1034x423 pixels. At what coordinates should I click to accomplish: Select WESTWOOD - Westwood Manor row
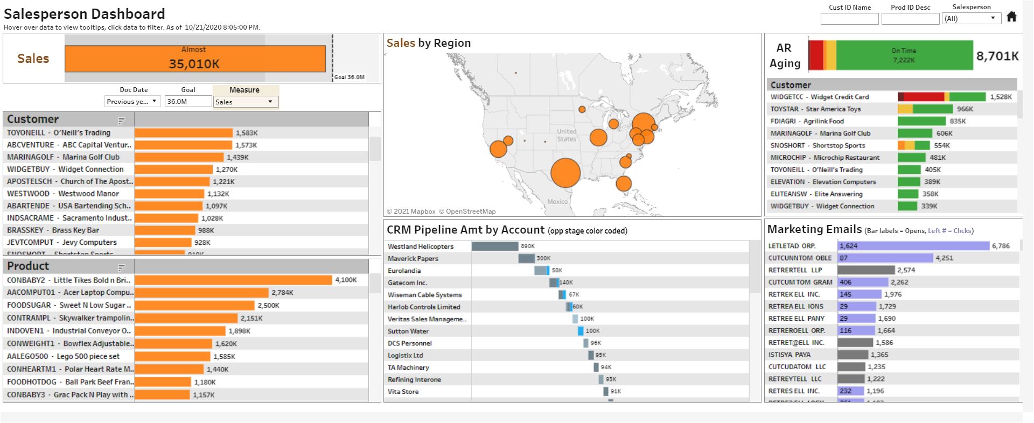[x=186, y=194]
